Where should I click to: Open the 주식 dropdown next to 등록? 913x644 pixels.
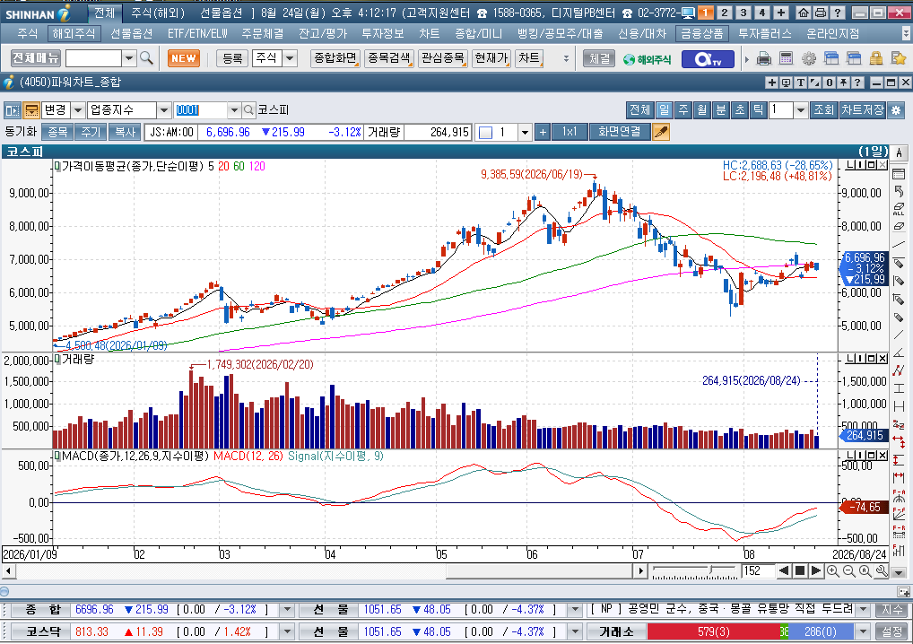pyautogui.click(x=290, y=58)
